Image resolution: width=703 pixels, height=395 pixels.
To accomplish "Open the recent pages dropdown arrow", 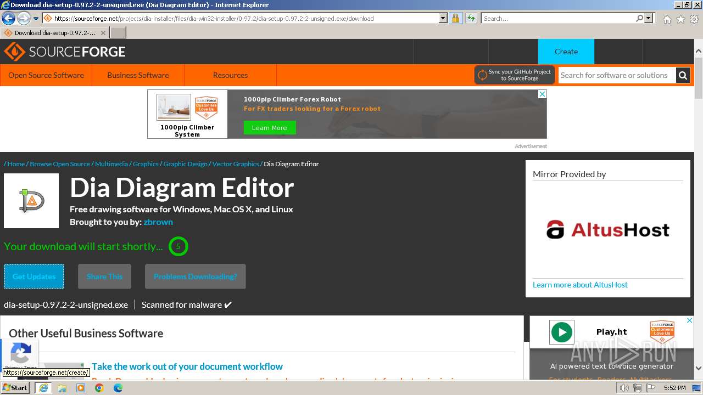I will coord(36,19).
